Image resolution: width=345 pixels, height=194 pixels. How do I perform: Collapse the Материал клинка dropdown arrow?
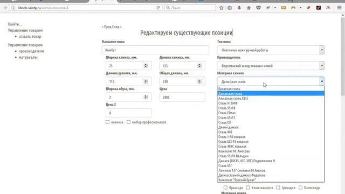coord(322,81)
